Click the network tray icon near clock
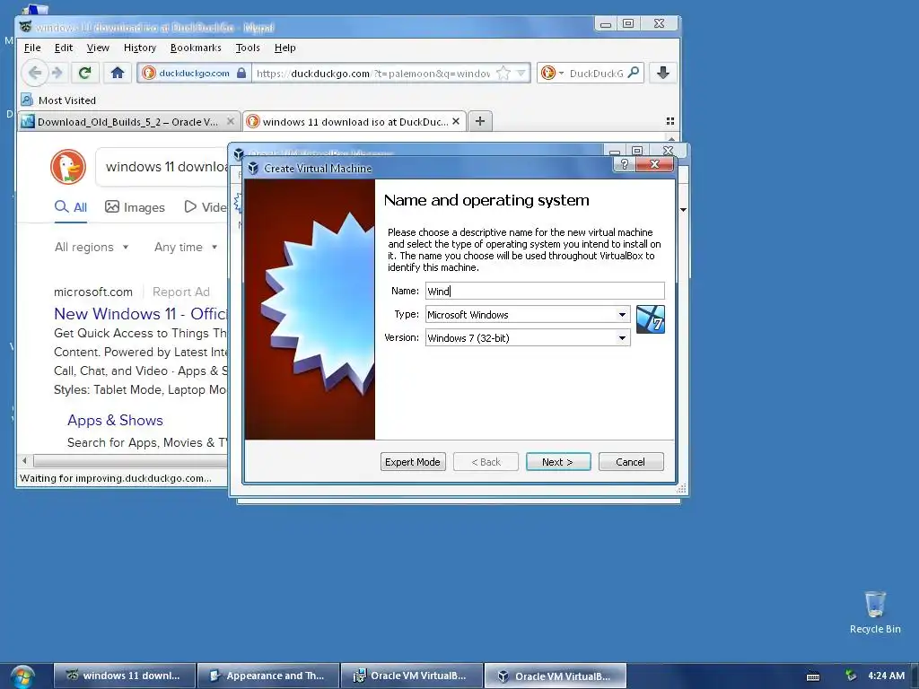Viewport: 919px width, 689px height. coord(851,676)
